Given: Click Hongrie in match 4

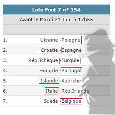Looking at the screenshot, I should [49, 71].
